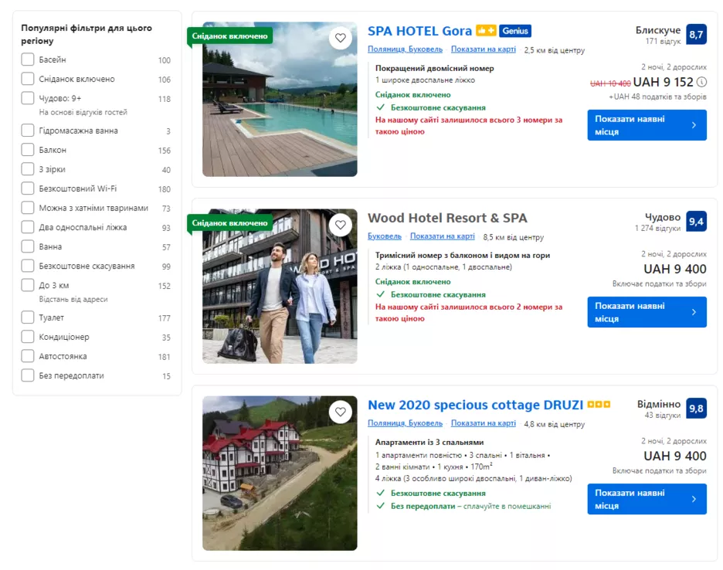Image resolution: width=723 pixels, height=570 pixels.
Task: Toggle the Без передоплати filter
Action: (28, 375)
